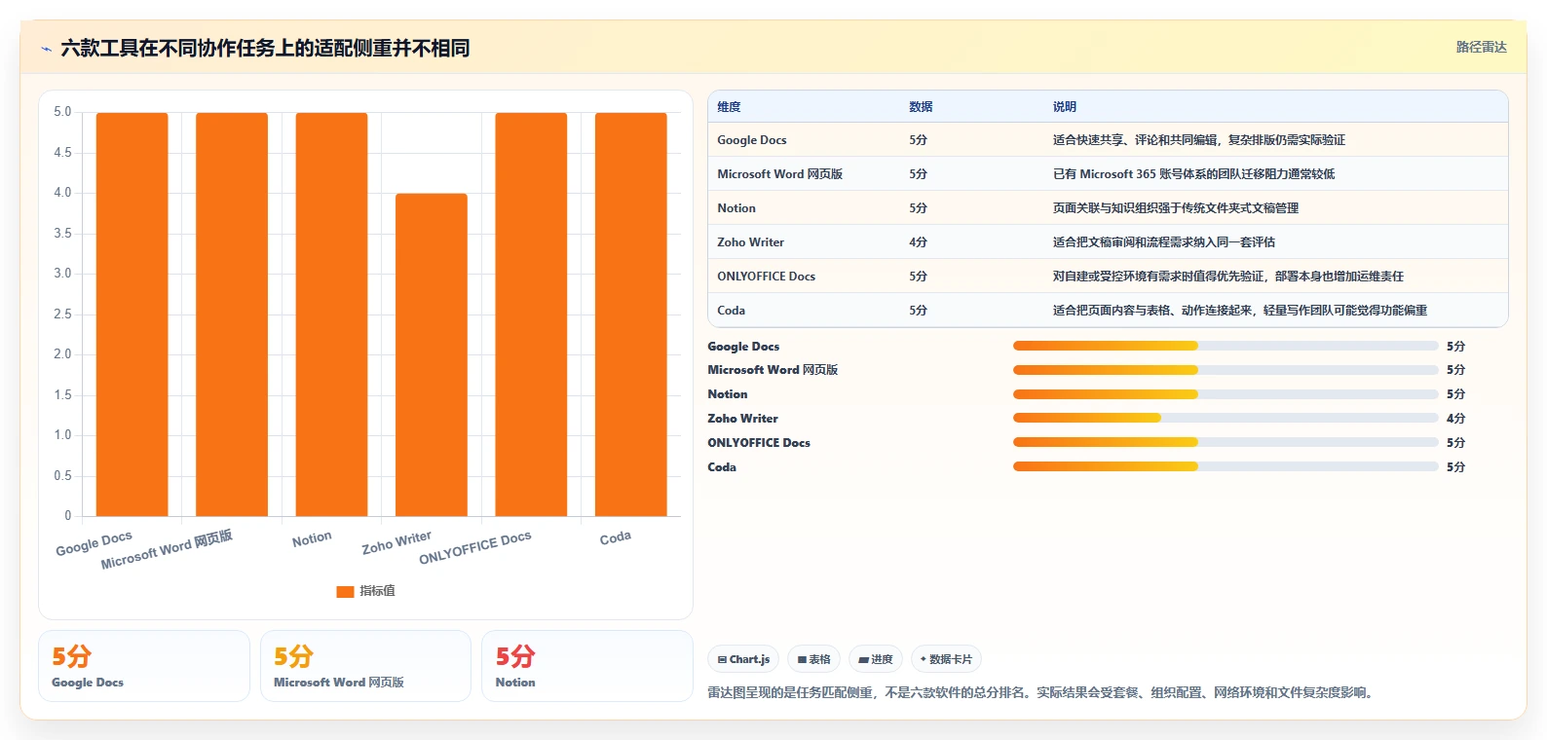Click the ONLYOFFICE Docs cell in the table
The width and height of the screenshot is (1547, 740).
767,277
